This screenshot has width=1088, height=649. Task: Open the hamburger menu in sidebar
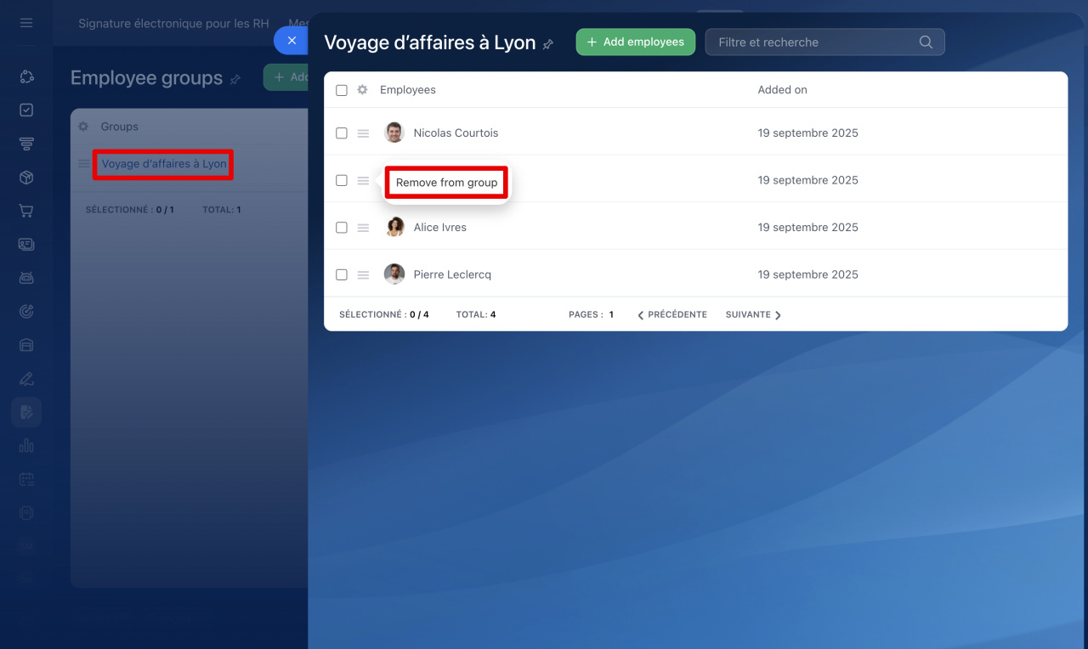tap(26, 23)
